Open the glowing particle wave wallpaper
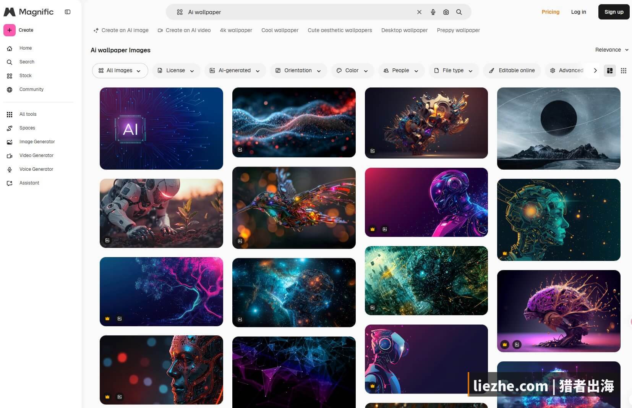 (x=294, y=122)
